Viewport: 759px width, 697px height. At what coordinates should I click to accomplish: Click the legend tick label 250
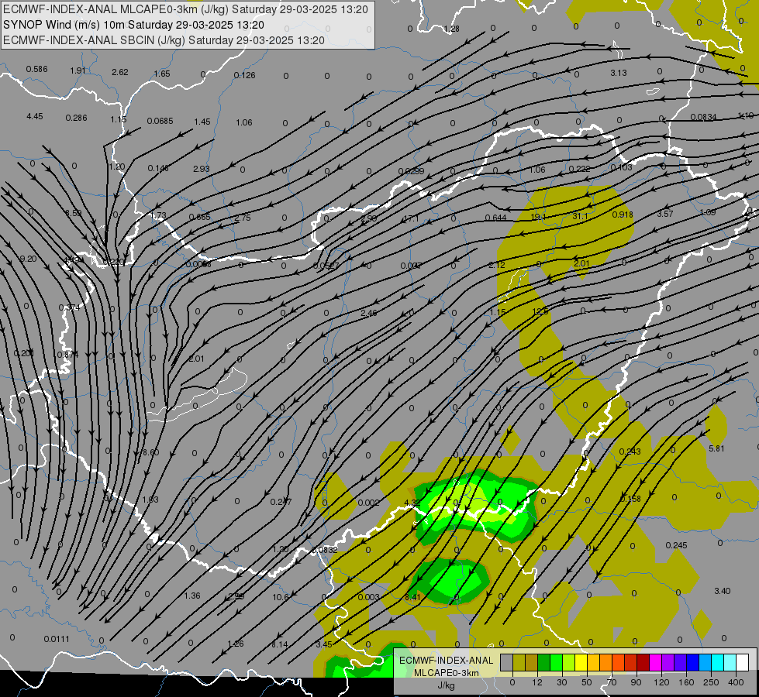point(711,682)
